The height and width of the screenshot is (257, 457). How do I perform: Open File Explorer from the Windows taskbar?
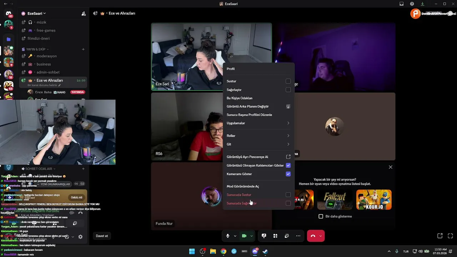(x=213, y=251)
